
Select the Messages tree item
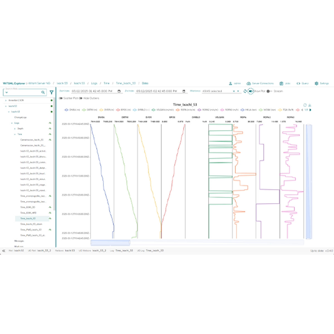pyautogui.click(x=19, y=241)
